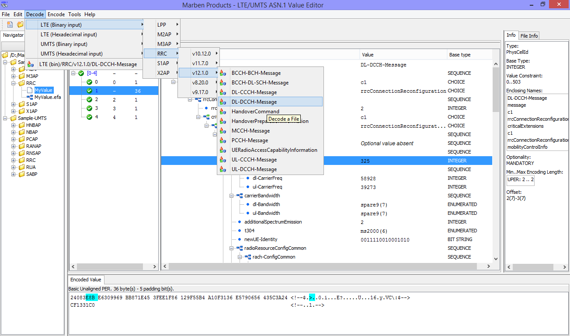Select the Info tab

point(511,35)
